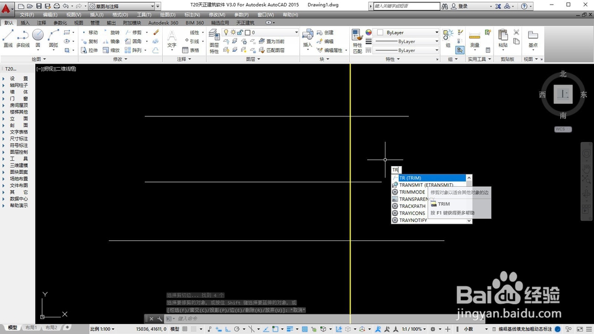
Task: Click the Save icon in quick access toolbar
Action: 39,6
